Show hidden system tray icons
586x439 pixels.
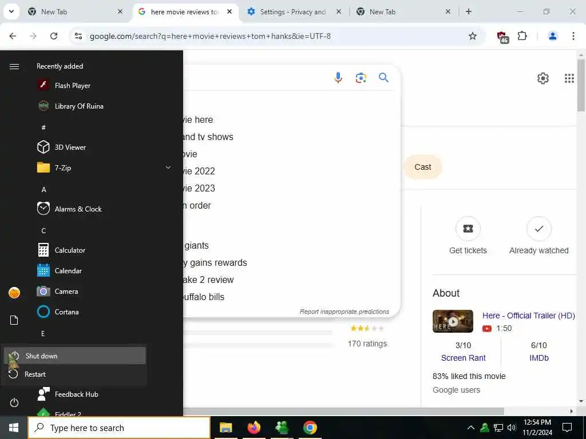click(x=471, y=428)
